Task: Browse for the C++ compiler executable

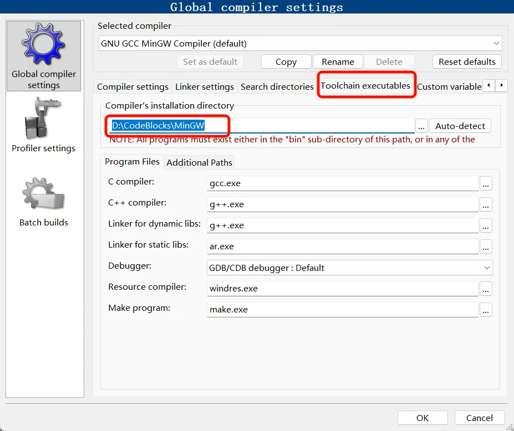Action: click(486, 204)
